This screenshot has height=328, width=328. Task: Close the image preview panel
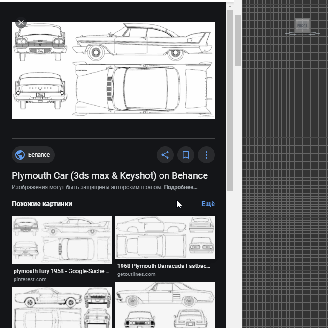pyautogui.click(x=21, y=23)
